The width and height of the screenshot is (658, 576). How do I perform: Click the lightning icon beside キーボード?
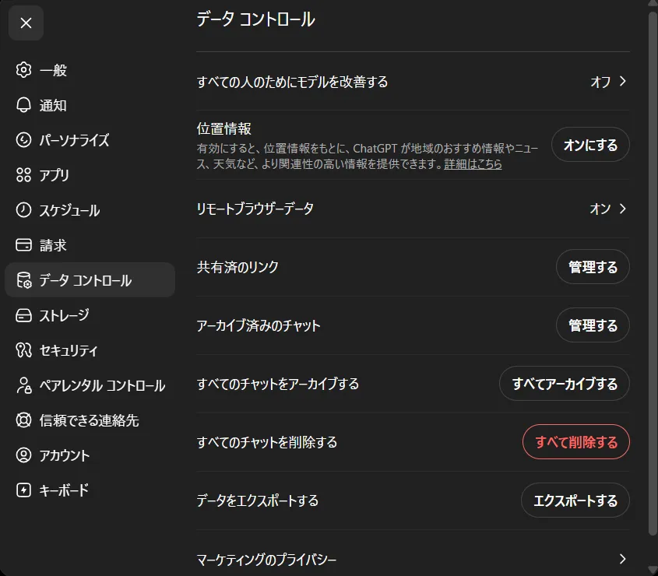coord(23,490)
